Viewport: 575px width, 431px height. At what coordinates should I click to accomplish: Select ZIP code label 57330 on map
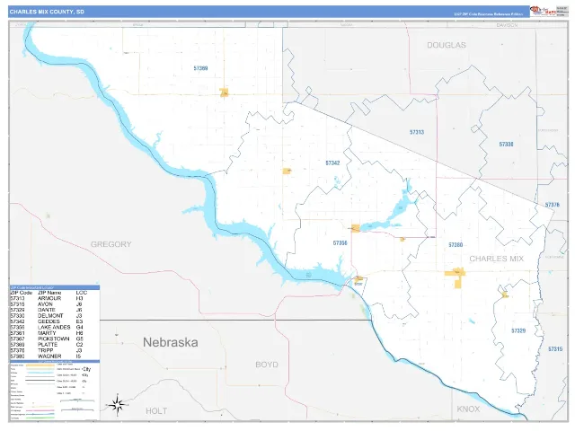[506, 145]
